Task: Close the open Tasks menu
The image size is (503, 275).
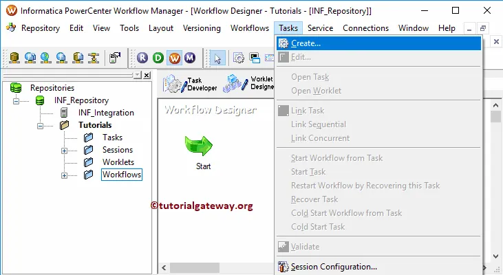Action: point(288,28)
